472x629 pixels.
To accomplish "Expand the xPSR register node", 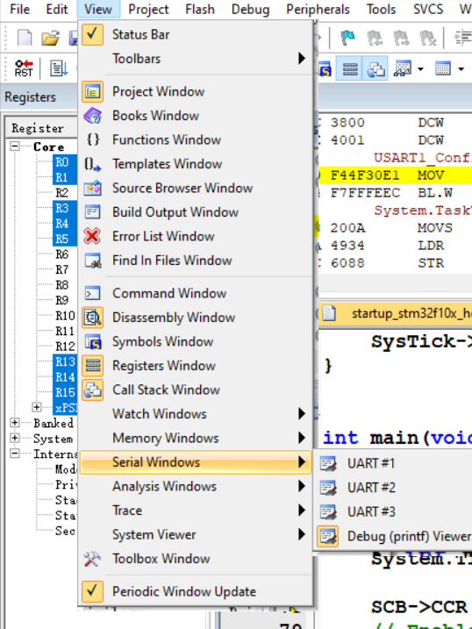I will (37, 407).
